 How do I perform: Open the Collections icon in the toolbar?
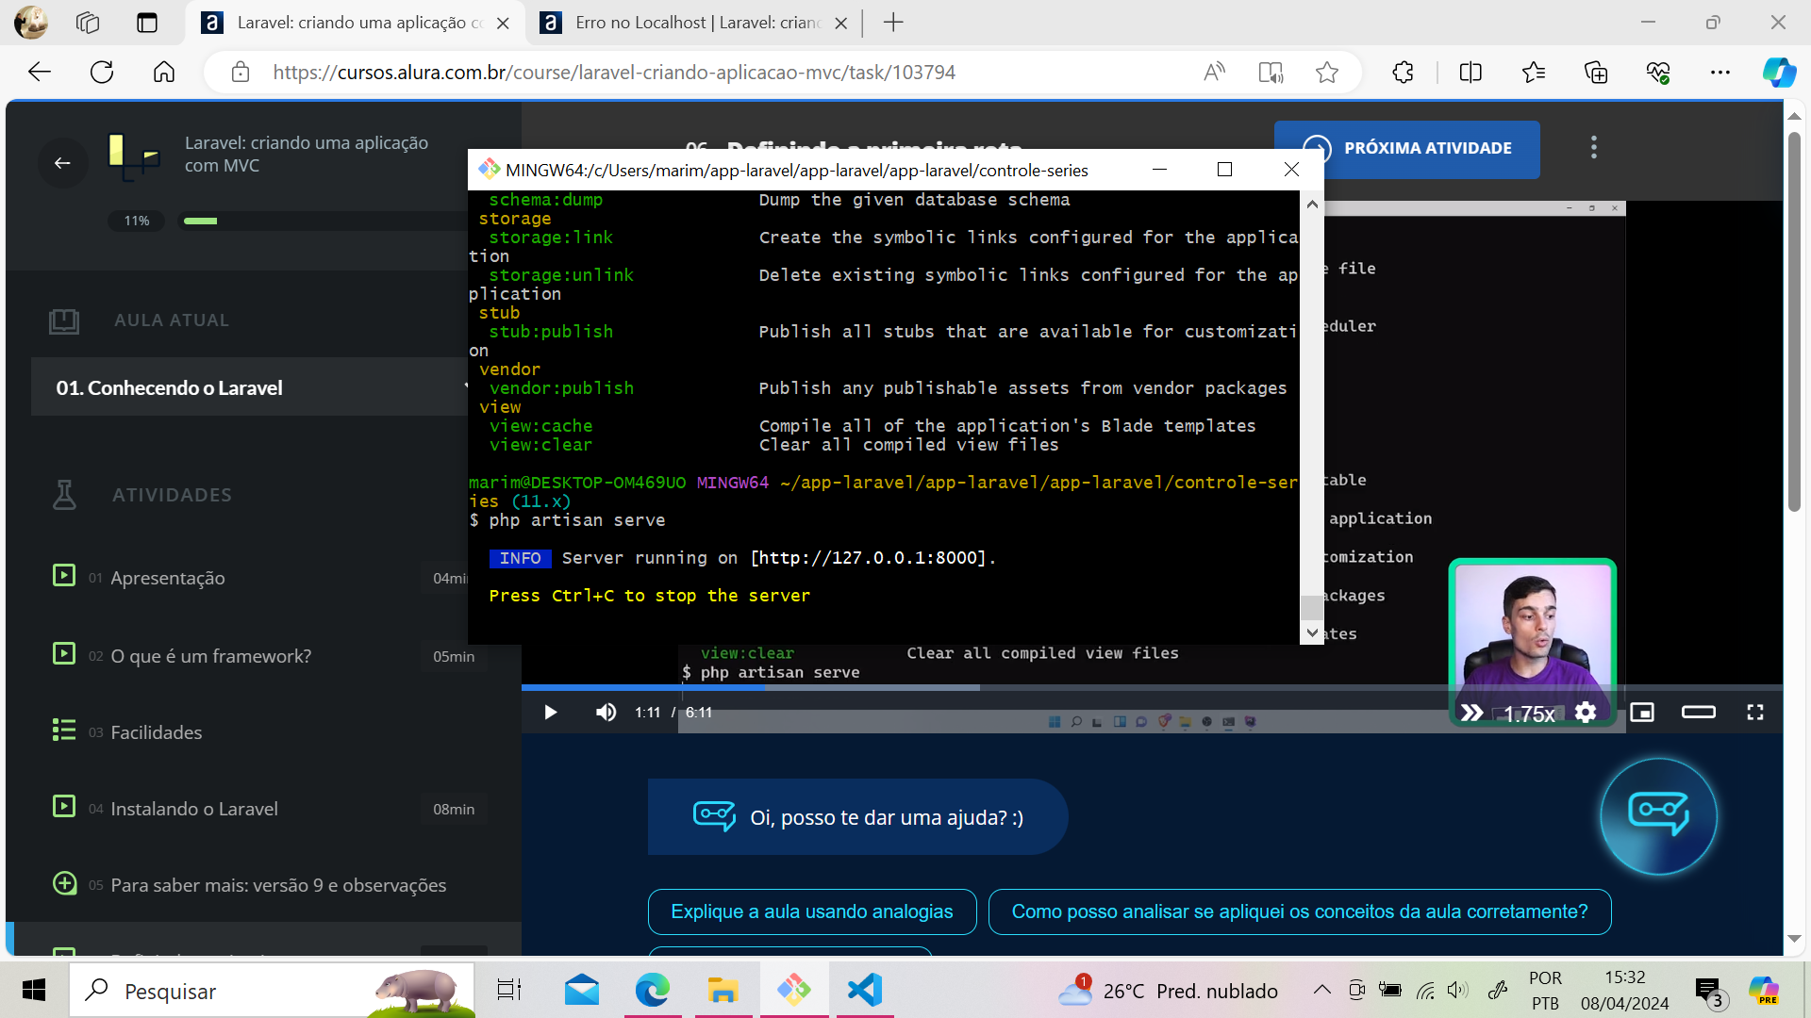[x=1596, y=73]
